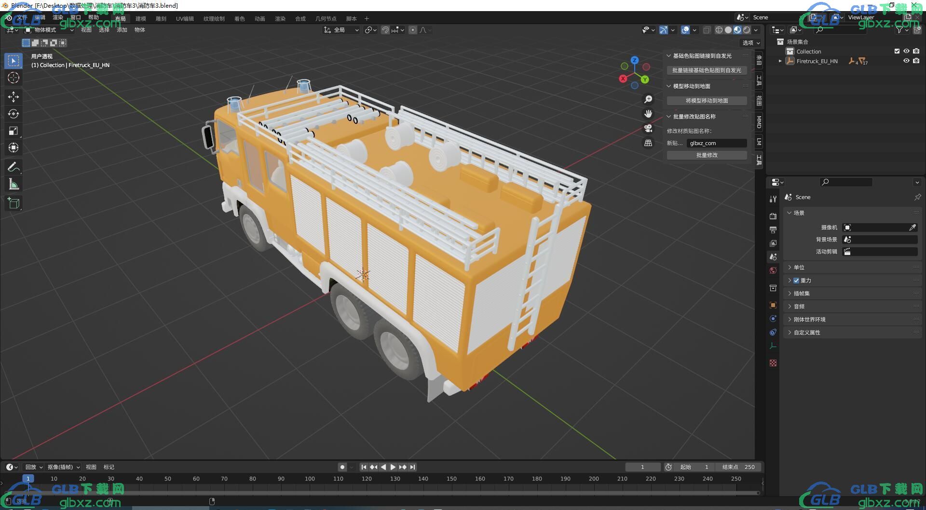
Task: Disable Firetruck_EU_HN in renders camera icon
Action: [x=916, y=61]
